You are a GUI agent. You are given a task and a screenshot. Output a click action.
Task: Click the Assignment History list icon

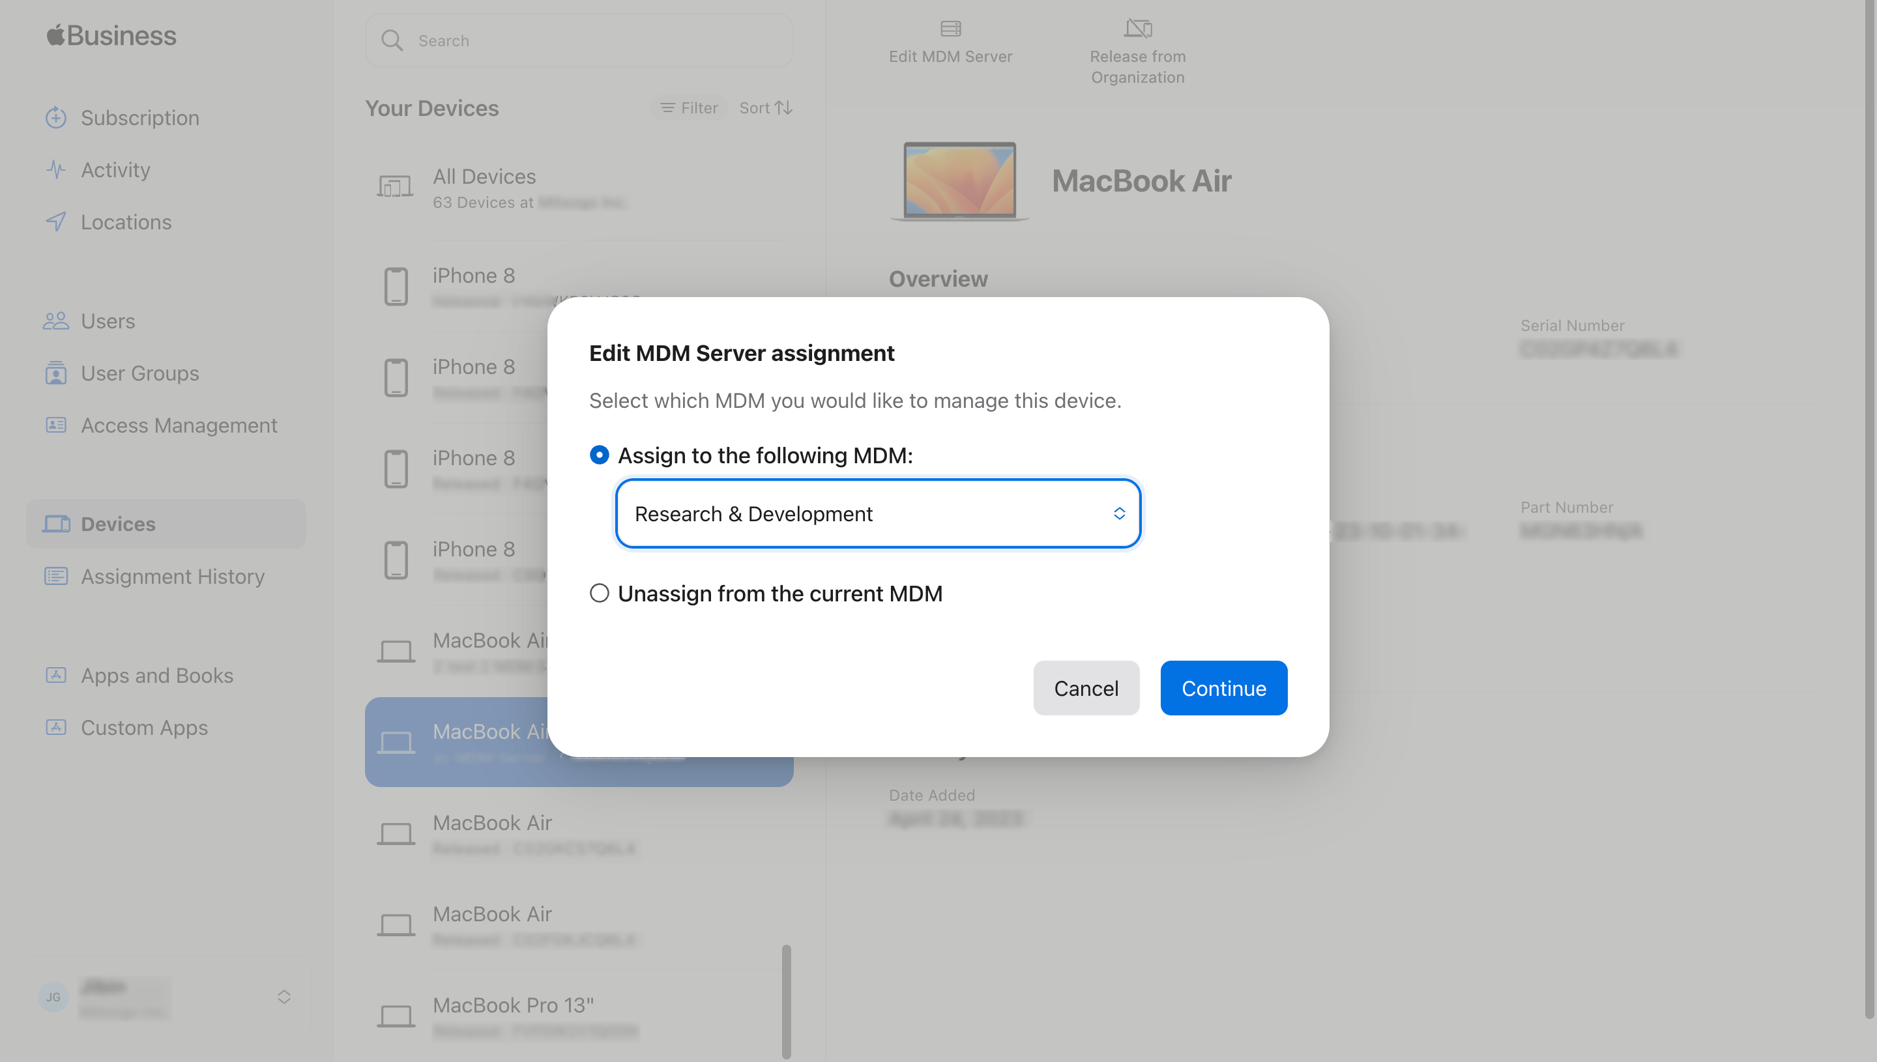point(56,576)
